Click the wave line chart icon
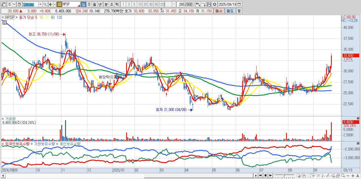 [319, 176]
